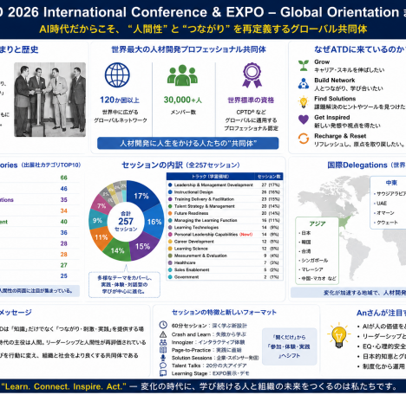
Task: Click the black-and-white photo of four men
Action: point(49,100)
